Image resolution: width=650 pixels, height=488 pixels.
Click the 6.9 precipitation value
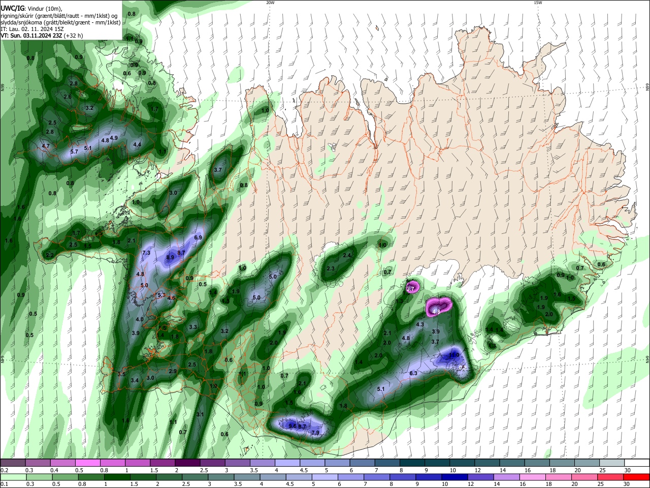point(198,237)
